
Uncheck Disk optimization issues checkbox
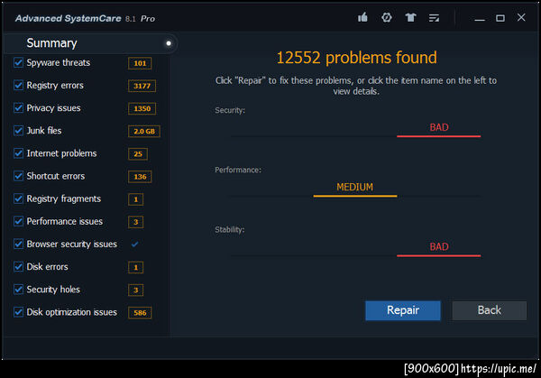[18, 312]
